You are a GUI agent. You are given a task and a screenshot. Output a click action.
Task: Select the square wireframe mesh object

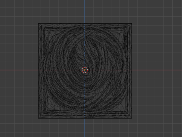(85, 71)
